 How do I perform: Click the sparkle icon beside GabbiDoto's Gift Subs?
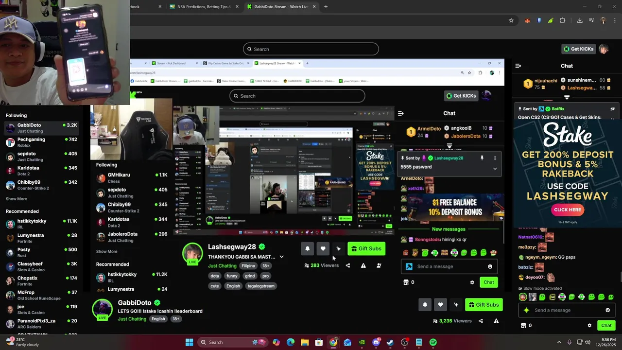(x=456, y=305)
